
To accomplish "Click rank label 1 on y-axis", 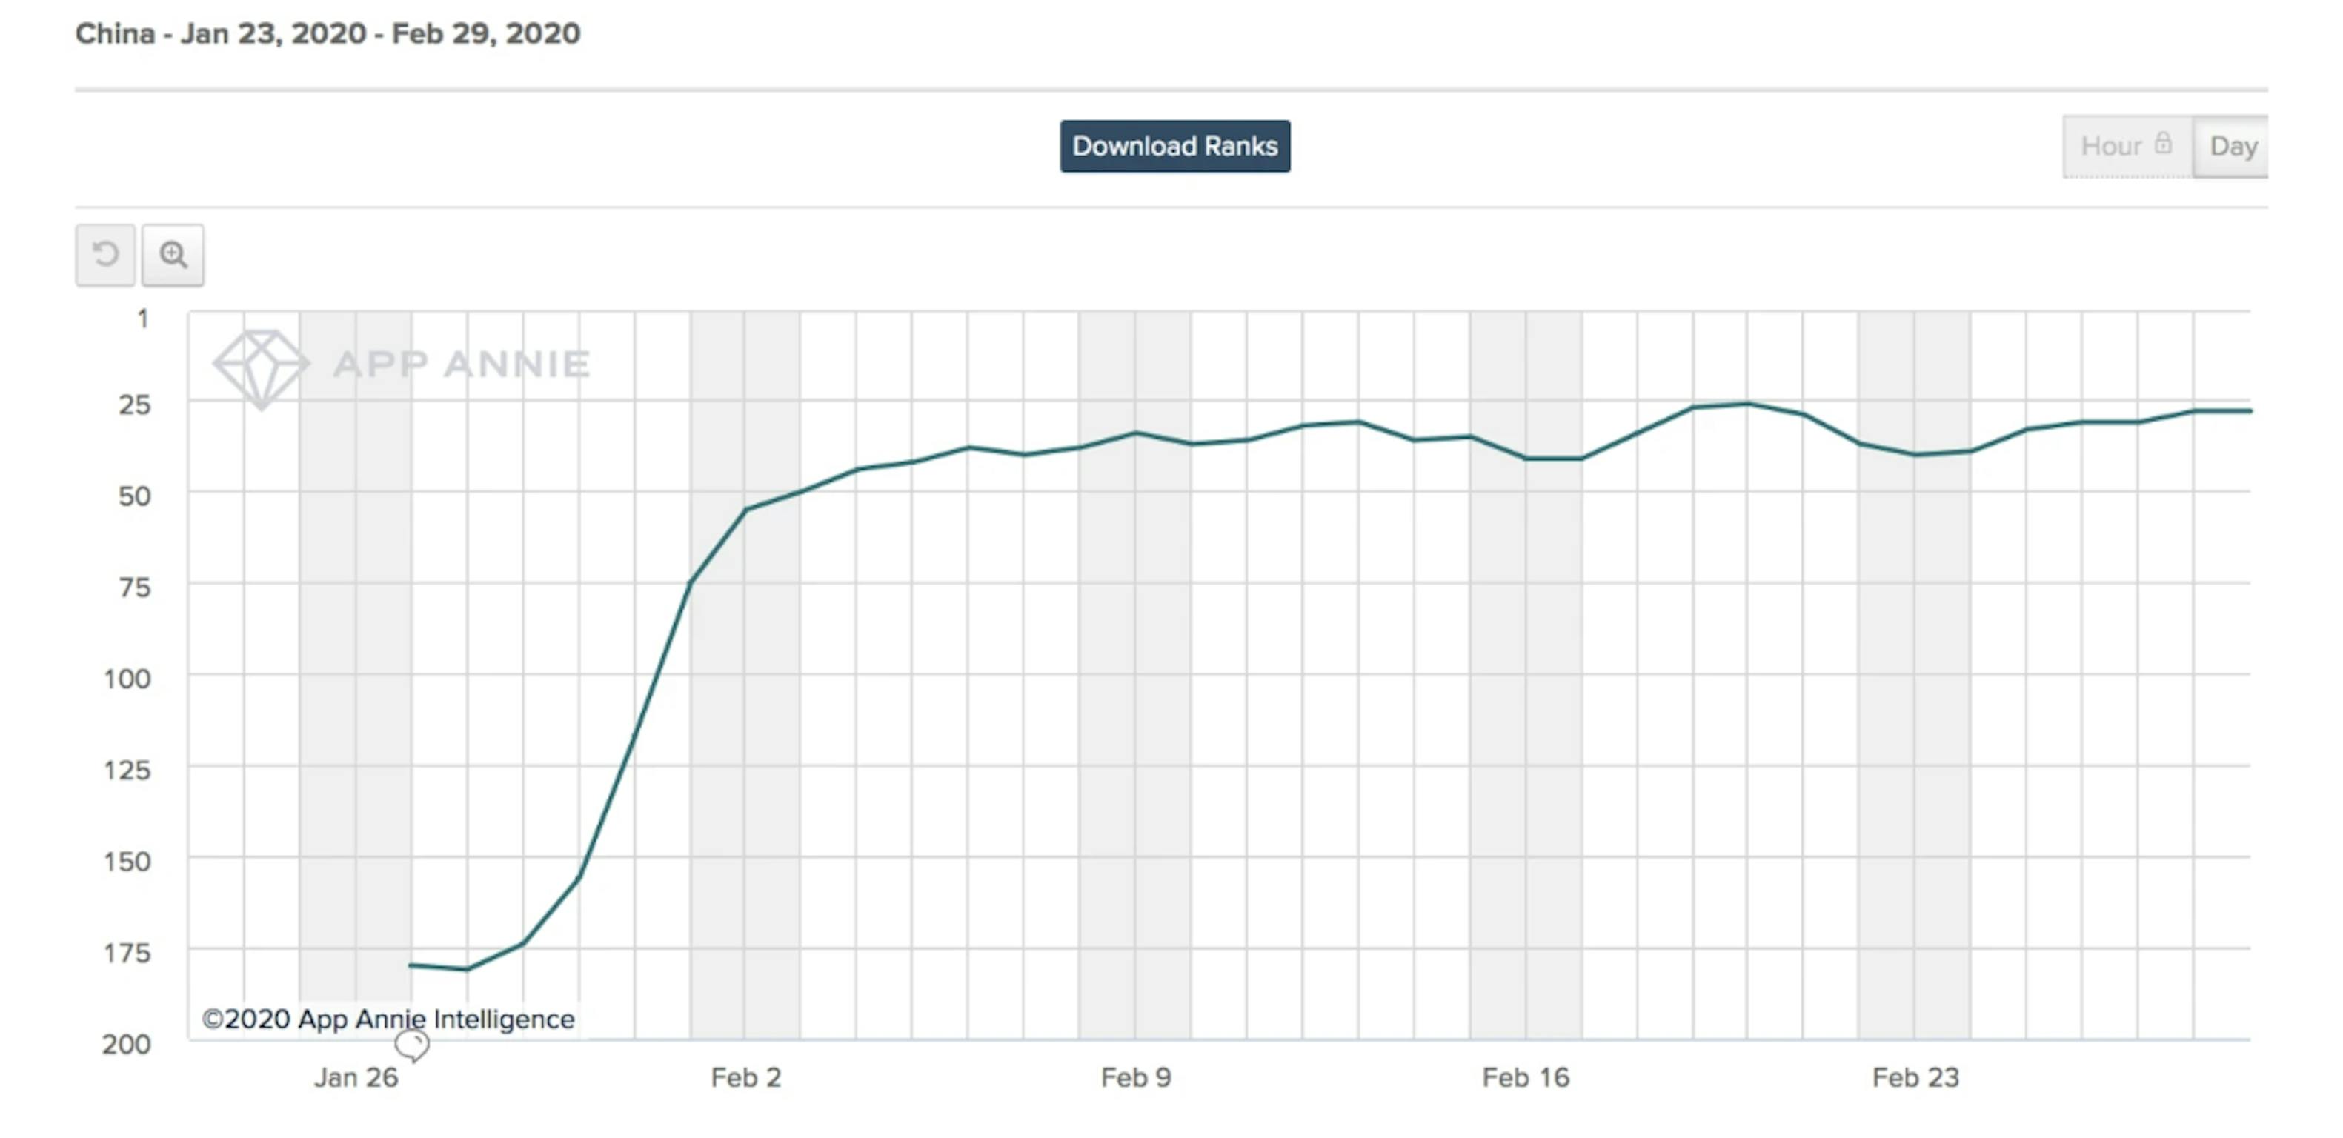I will pyautogui.click(x=143, y=319).
